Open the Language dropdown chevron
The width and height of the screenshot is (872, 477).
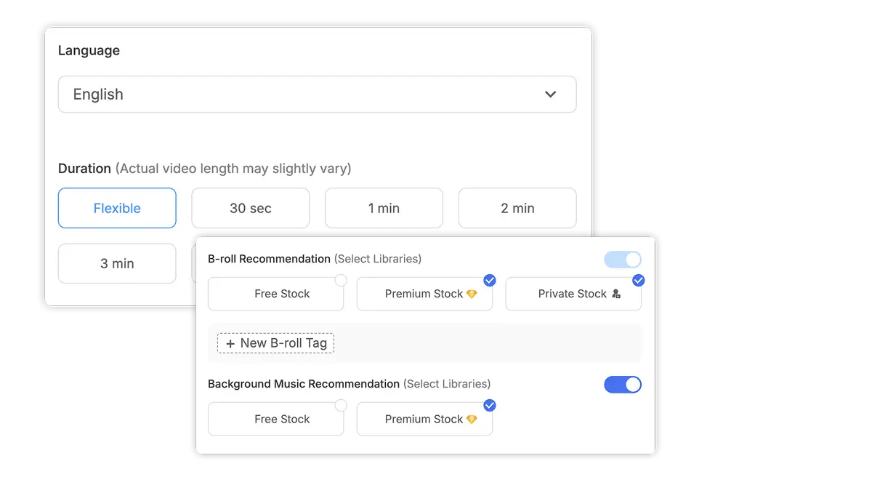tap(550, 95)
